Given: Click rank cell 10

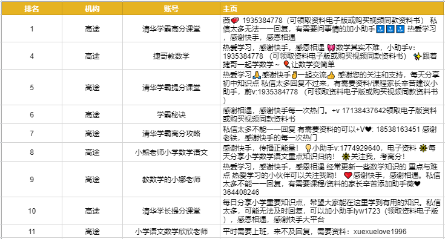Looking at the screenshot, I should (x=31, y=211).
